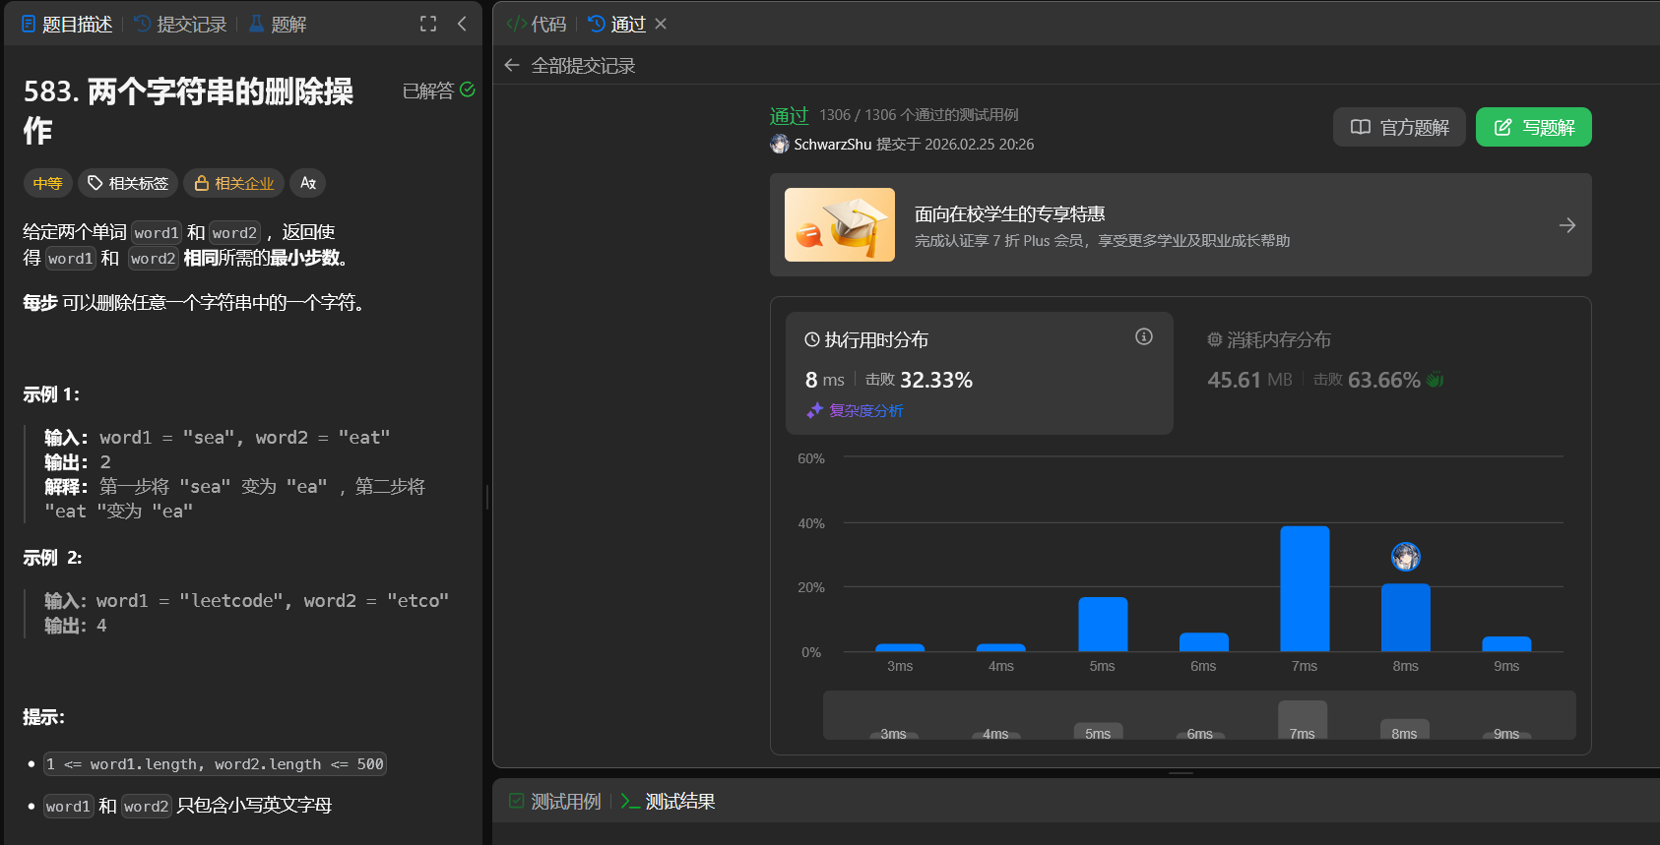
Task: Close the 通过 submission tab
Action: [661, 24]
